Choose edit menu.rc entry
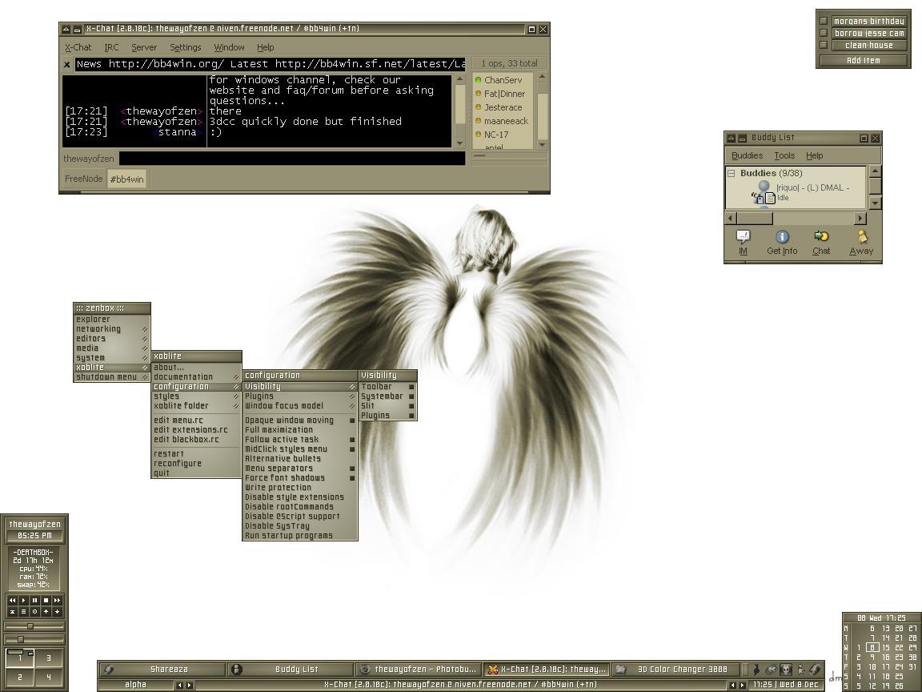The image size is (922, 692). (x=196, y=420)
